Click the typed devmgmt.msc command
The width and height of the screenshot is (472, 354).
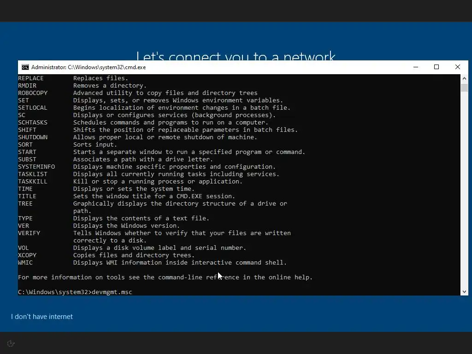[112, 292]
